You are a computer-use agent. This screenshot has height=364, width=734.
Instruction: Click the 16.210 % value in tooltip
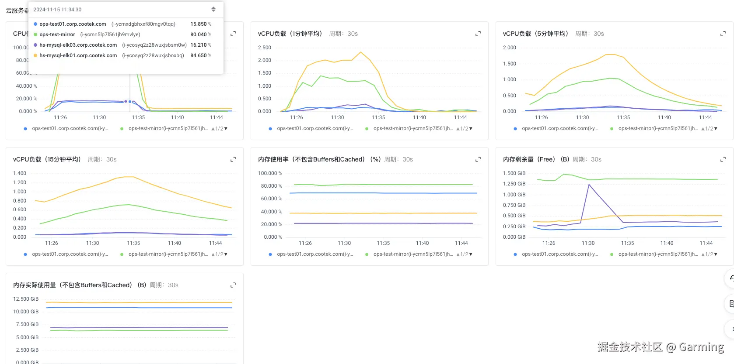point(201,45)
